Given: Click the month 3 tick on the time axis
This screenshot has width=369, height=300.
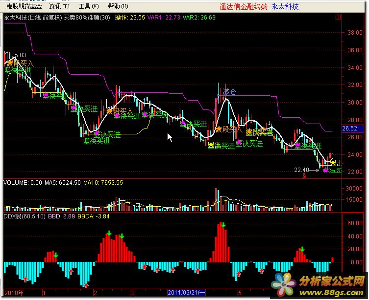Looking at the screenshot, I should point(133,293).
